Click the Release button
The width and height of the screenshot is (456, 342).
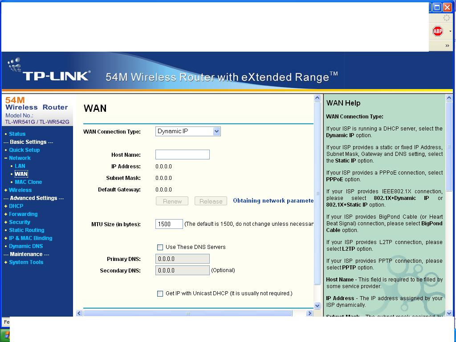coord(211,201)
